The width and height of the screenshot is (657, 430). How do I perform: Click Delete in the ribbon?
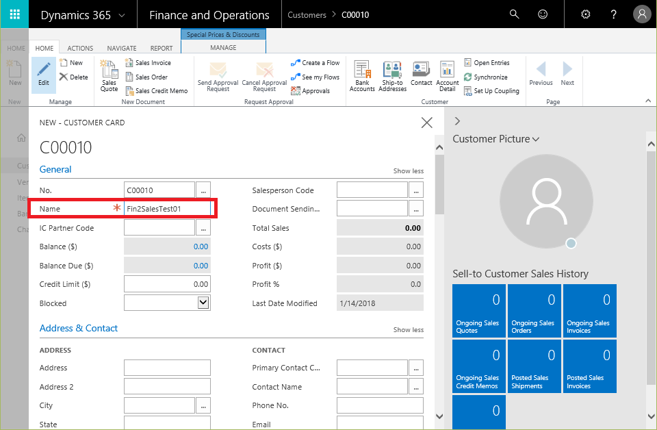[x=74, y=77]
